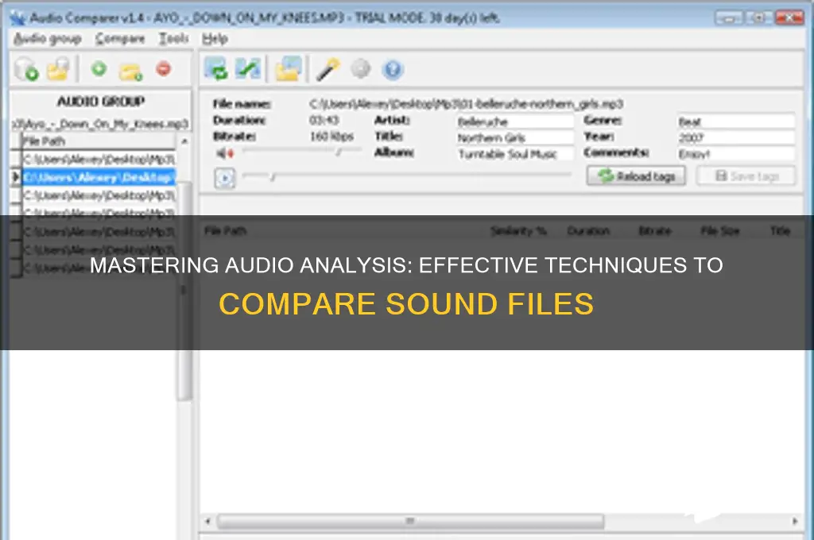Image resolution: width=814 pixels, height=540 pixels.
Task: Start comparison with green arrows icon
Action: coord(216,69)
